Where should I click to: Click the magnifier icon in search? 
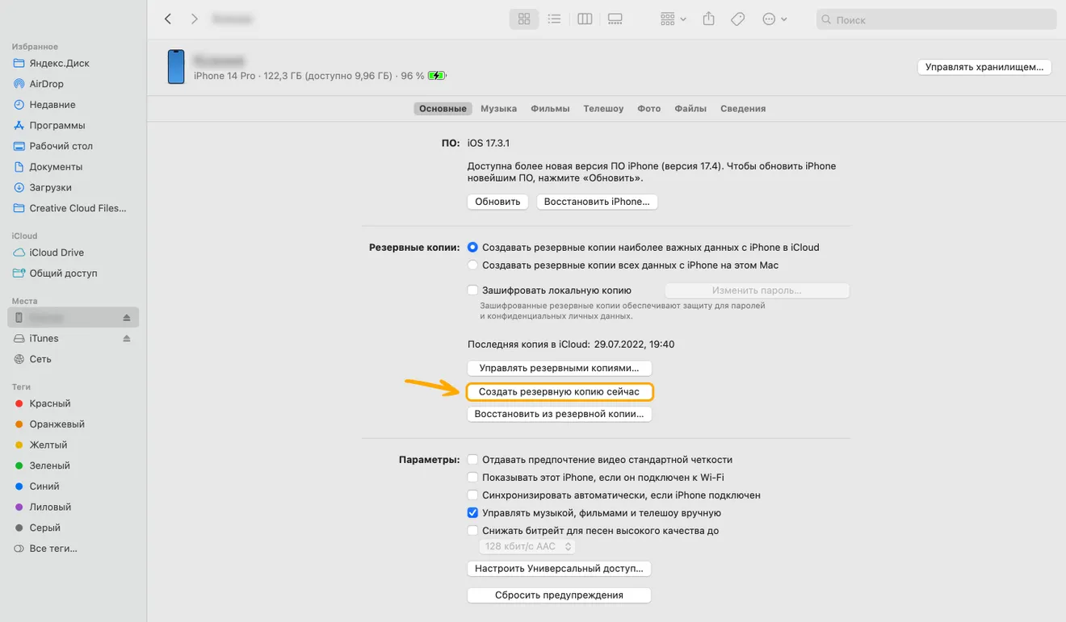(827, 19)
